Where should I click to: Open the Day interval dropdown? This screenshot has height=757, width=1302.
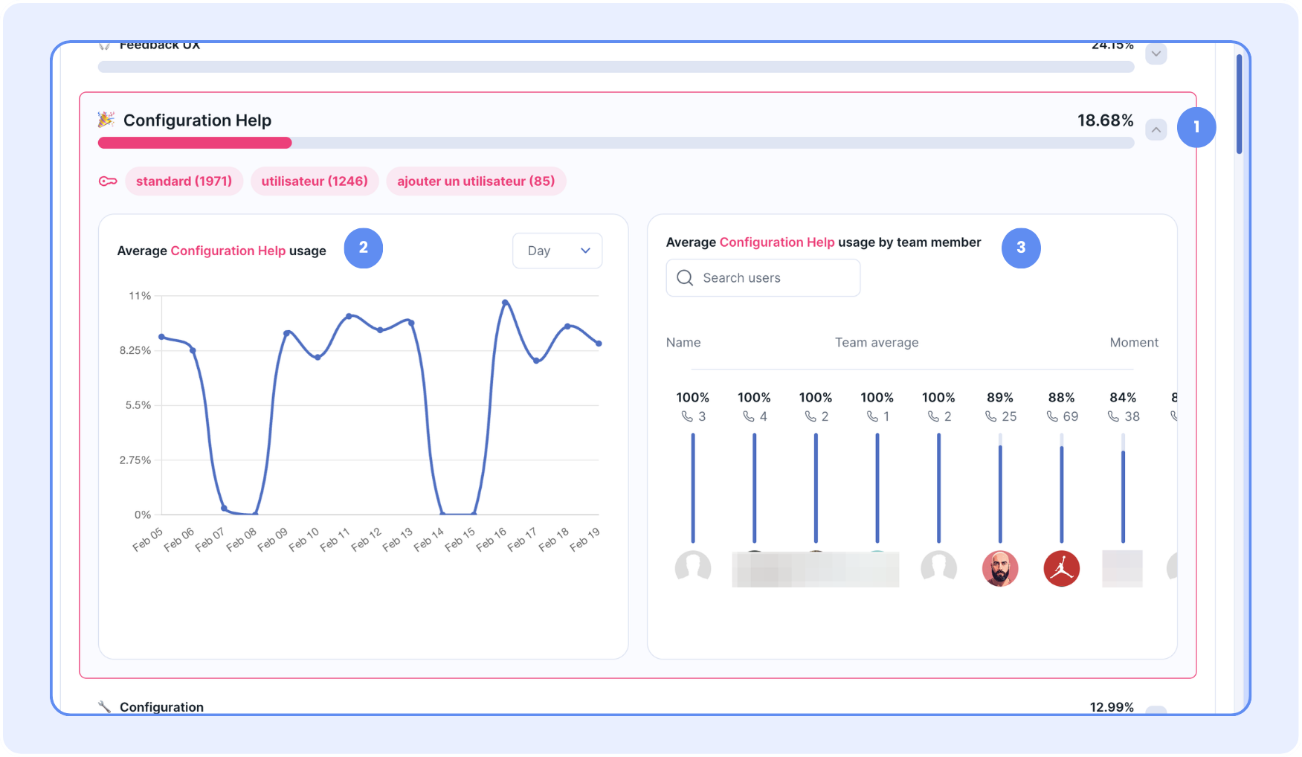point(557,251)
